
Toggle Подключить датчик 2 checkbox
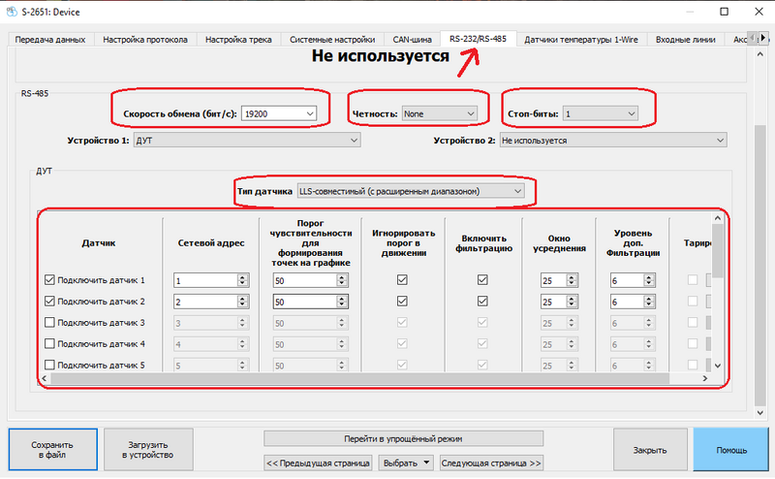click(x=49, y=302)
